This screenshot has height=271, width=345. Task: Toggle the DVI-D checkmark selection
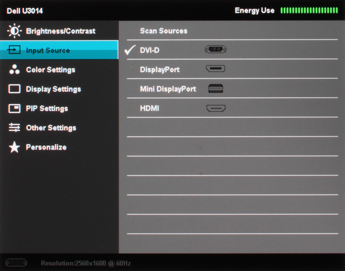point(130,50)
